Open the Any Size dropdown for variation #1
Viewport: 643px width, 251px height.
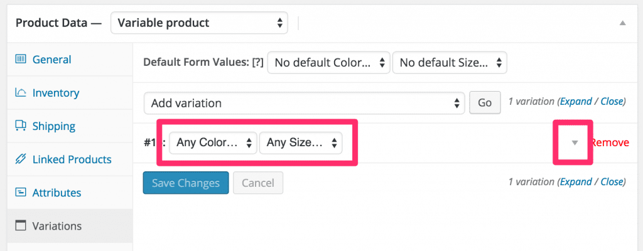click(x=301, y=142)
